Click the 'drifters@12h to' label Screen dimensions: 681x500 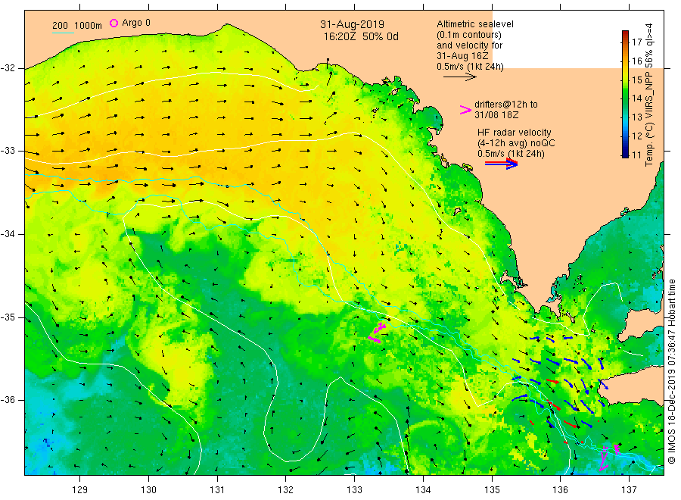click(506, 105)
